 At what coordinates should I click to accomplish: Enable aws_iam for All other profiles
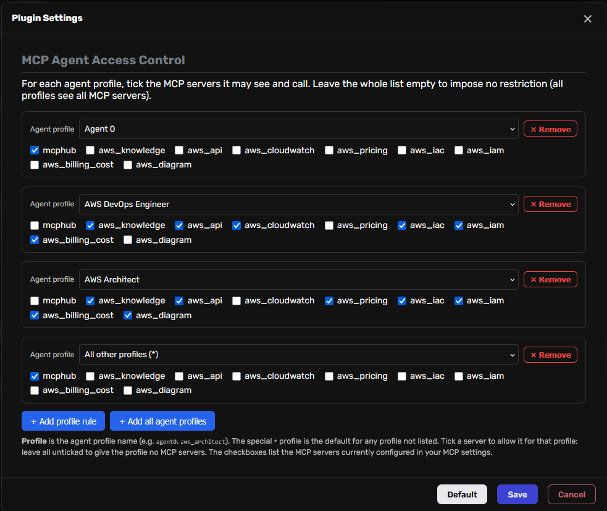[458, 376]
